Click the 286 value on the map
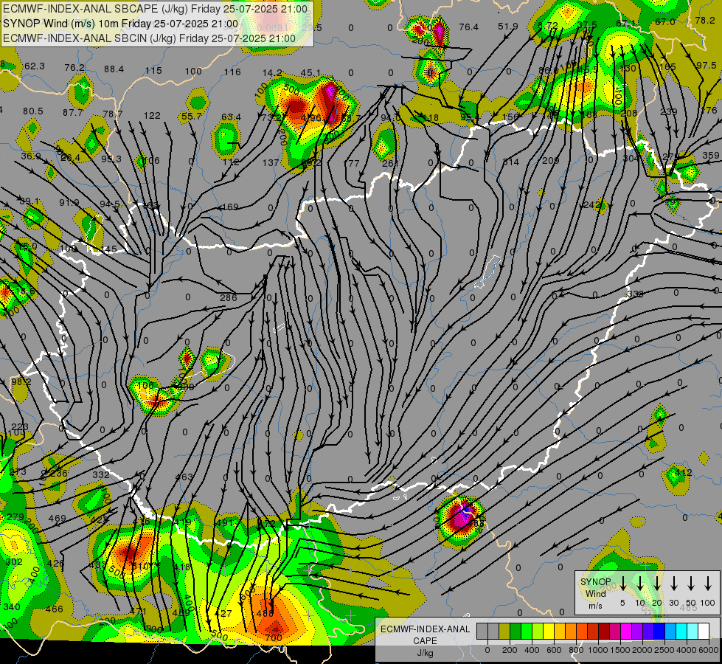 coord(229,297)
